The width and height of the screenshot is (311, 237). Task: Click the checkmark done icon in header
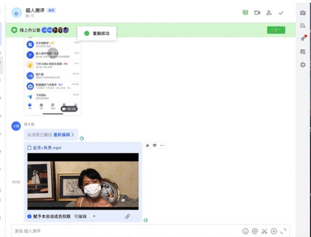point(281,13)
